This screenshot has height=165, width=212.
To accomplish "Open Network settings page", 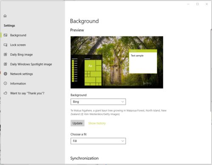I will click(22, 74).
